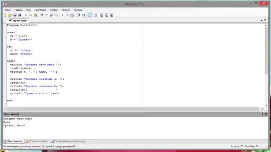The width and height of the screenshot is (271, 152).
Task: Click the horizontal scrollbar left arrow
Action: (x=5, y=109)
